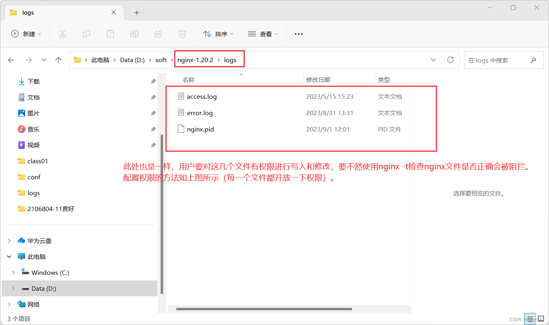Click the Paste clipboard icon
Image resolution: width=549 pixels, height=325 pixels.
(110, 34)
